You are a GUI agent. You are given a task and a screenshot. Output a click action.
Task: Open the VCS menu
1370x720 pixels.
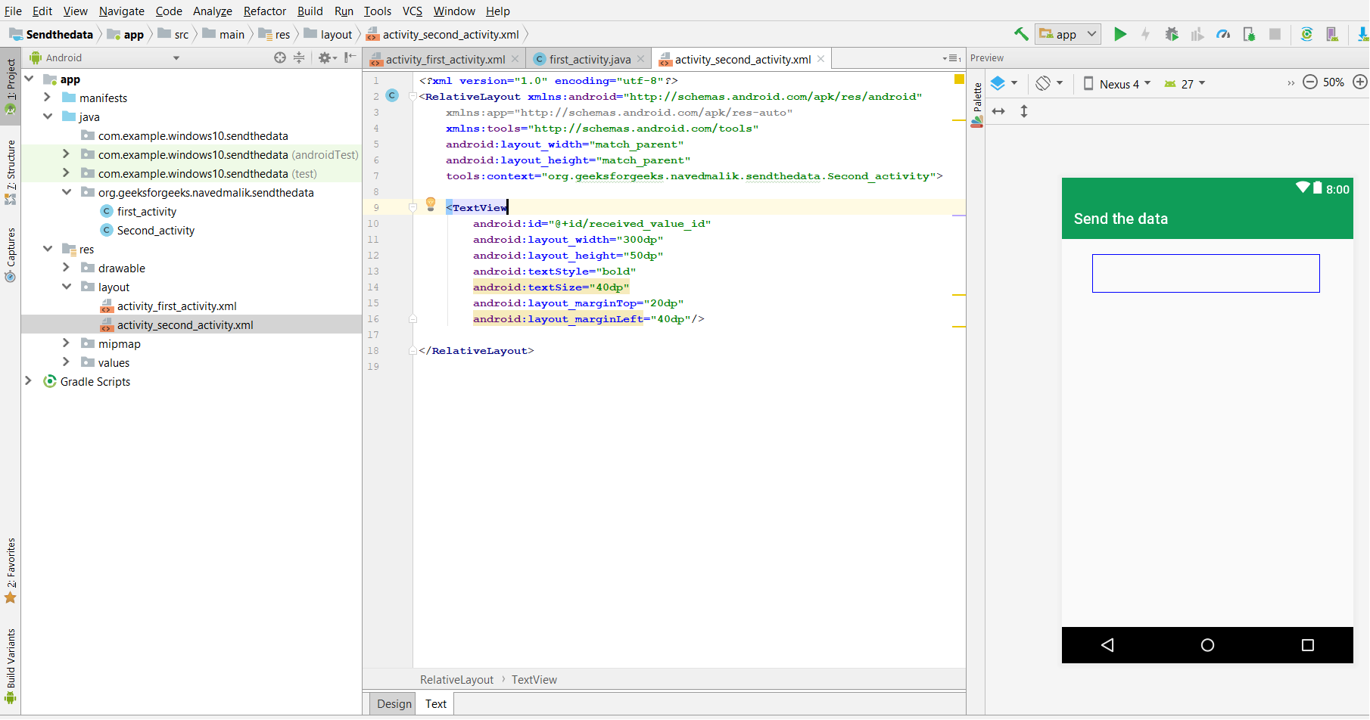[x=413, y=11]
